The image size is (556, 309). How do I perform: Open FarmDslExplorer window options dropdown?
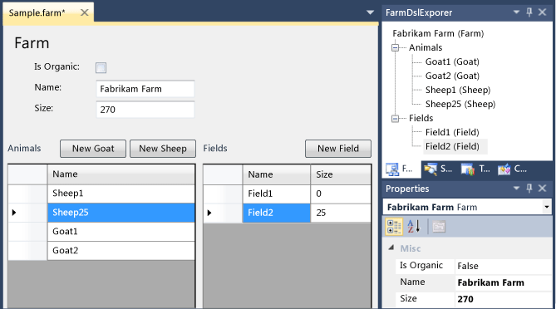pyautogui.click(x=516, y=12)
